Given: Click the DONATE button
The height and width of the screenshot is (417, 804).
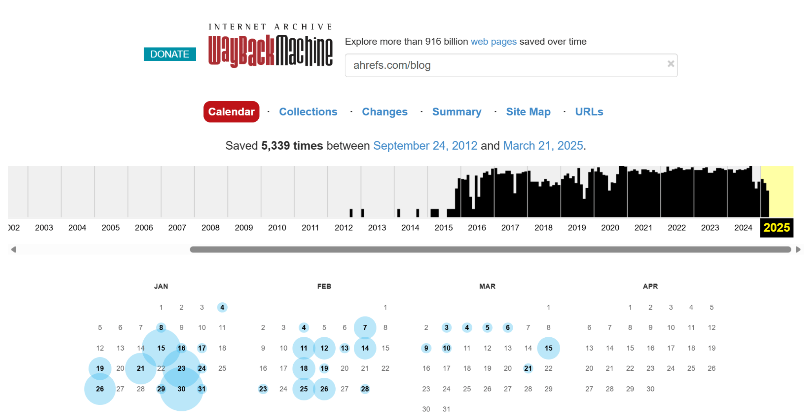Looking at the screenshot, I should point(169,54).
